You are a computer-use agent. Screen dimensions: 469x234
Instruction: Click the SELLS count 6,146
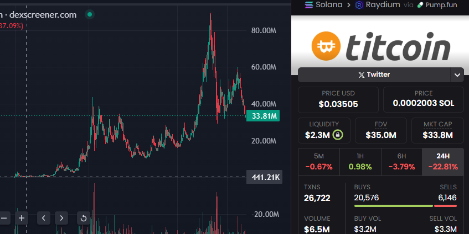(447, 198)
